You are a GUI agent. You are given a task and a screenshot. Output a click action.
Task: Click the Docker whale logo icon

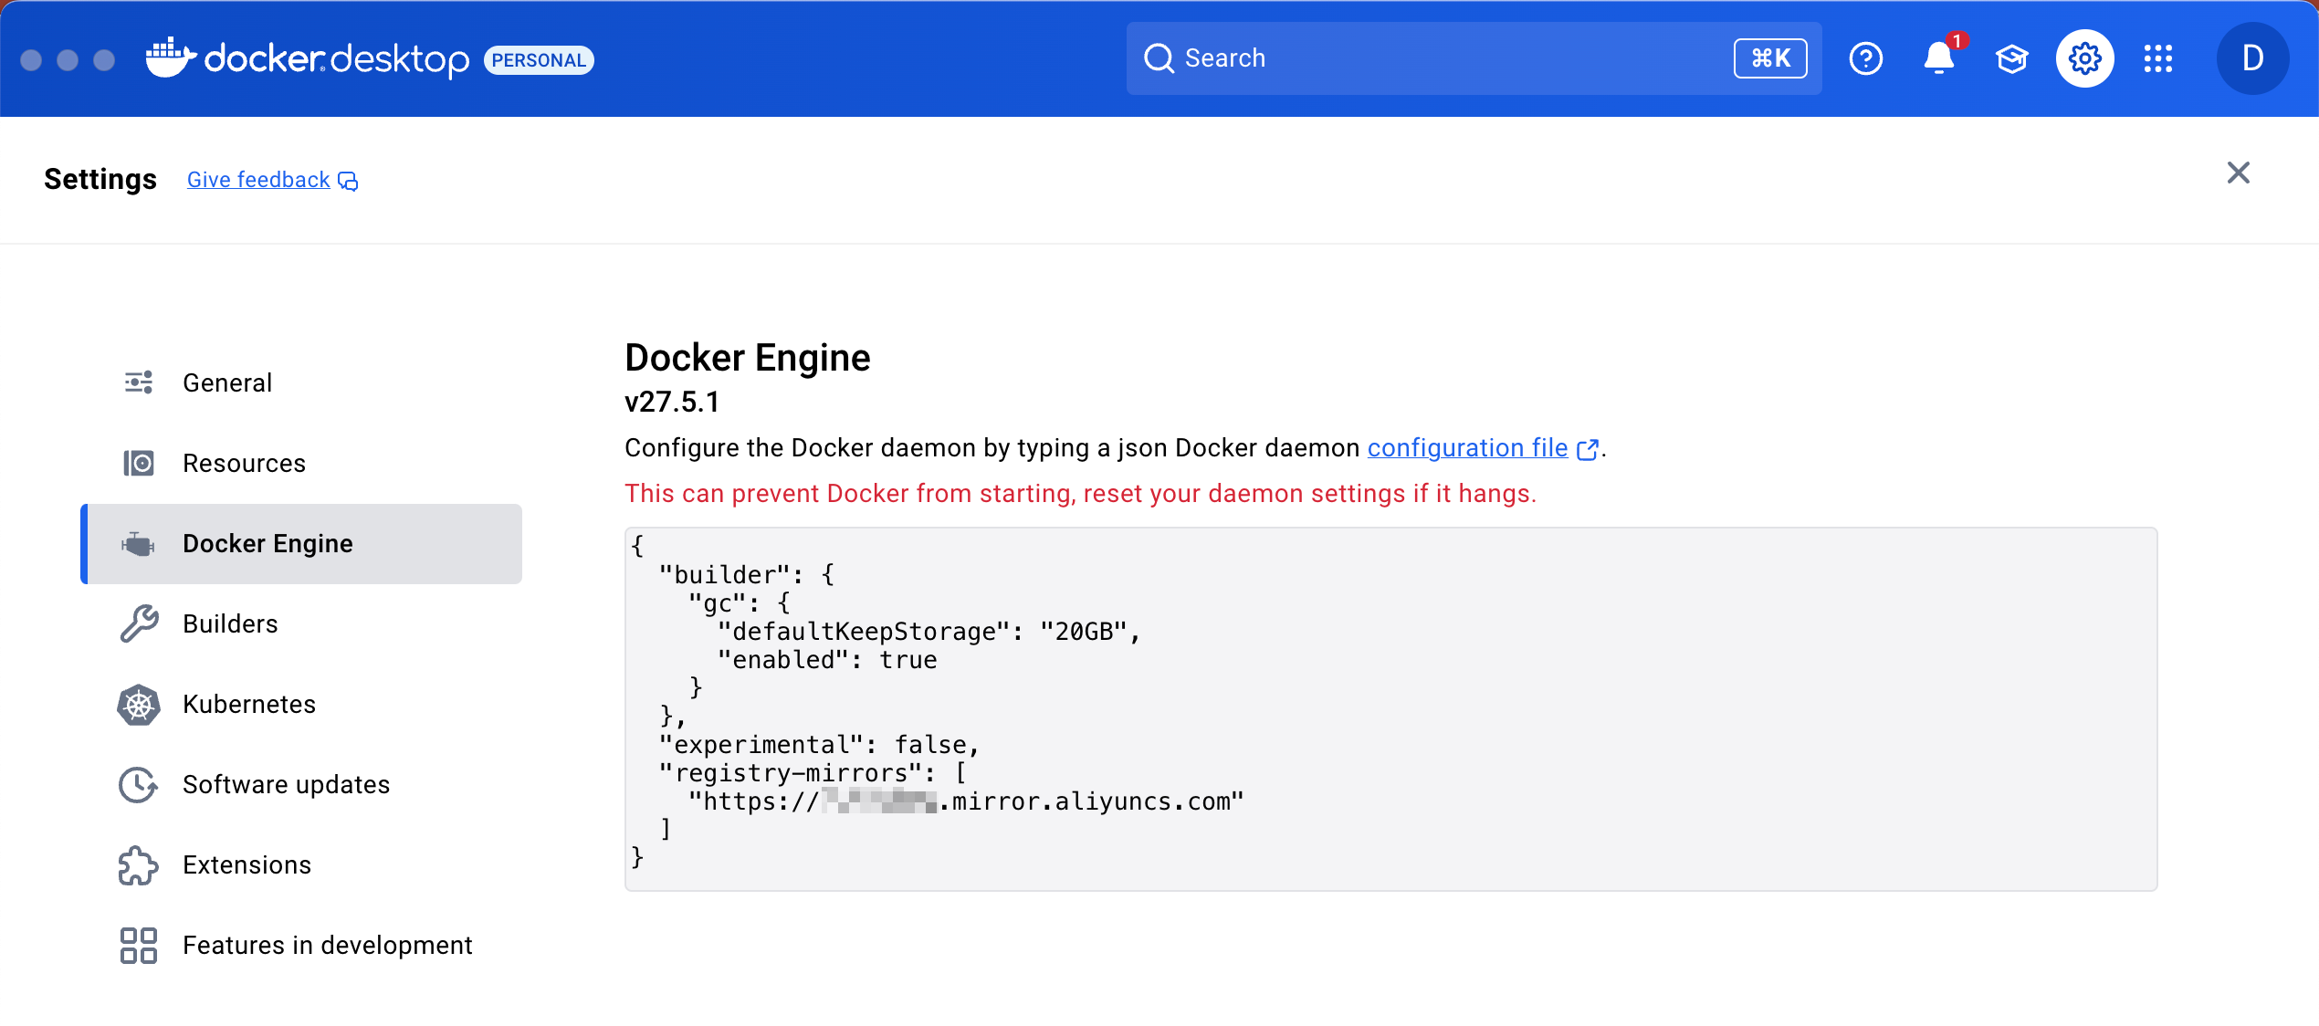[x=171, y=57]
